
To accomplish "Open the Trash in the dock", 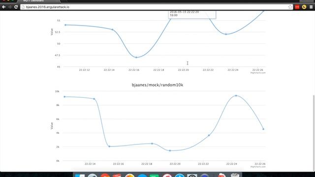I will point(235,175).
